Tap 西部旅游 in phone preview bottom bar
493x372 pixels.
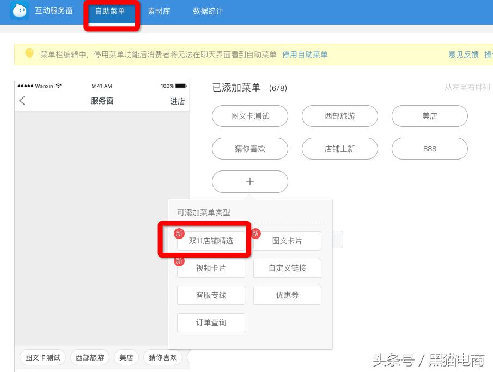coord(90,357)
